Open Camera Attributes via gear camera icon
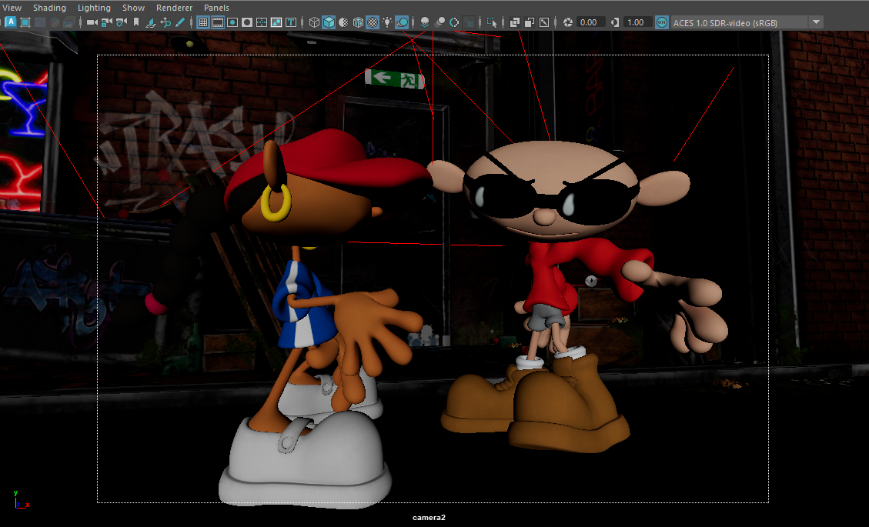This screenshot has height=527, width=869. [122, 22]
